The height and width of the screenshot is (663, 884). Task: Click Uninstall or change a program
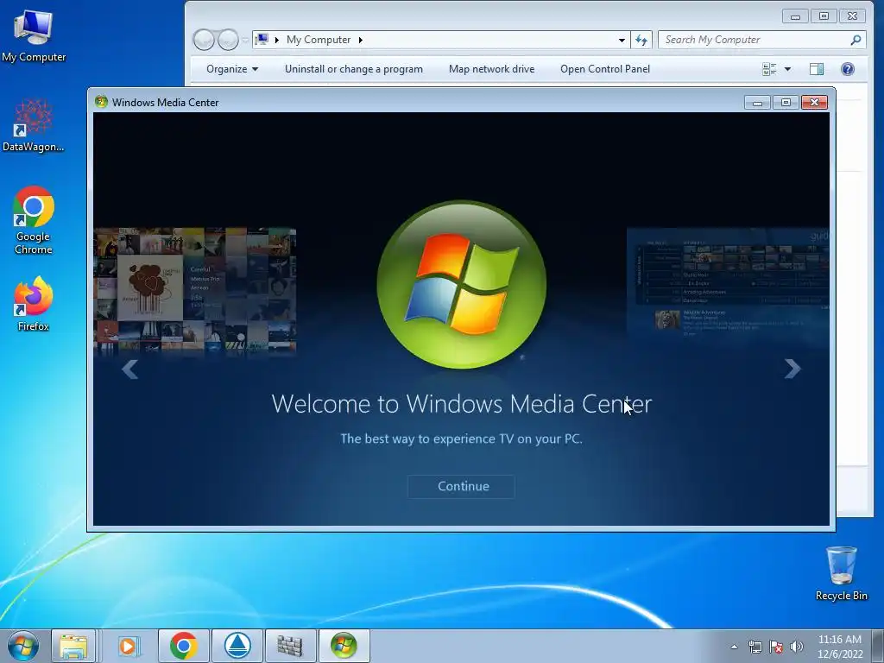tap(353, 69)
